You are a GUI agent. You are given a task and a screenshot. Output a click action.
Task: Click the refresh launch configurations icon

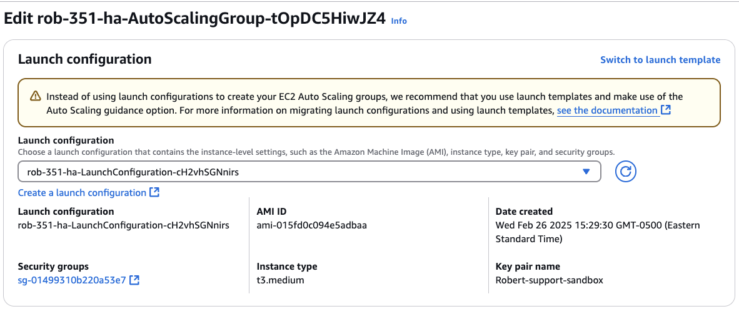625,172
